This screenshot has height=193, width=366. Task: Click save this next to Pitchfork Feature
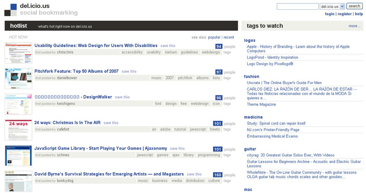coord(129,72)
